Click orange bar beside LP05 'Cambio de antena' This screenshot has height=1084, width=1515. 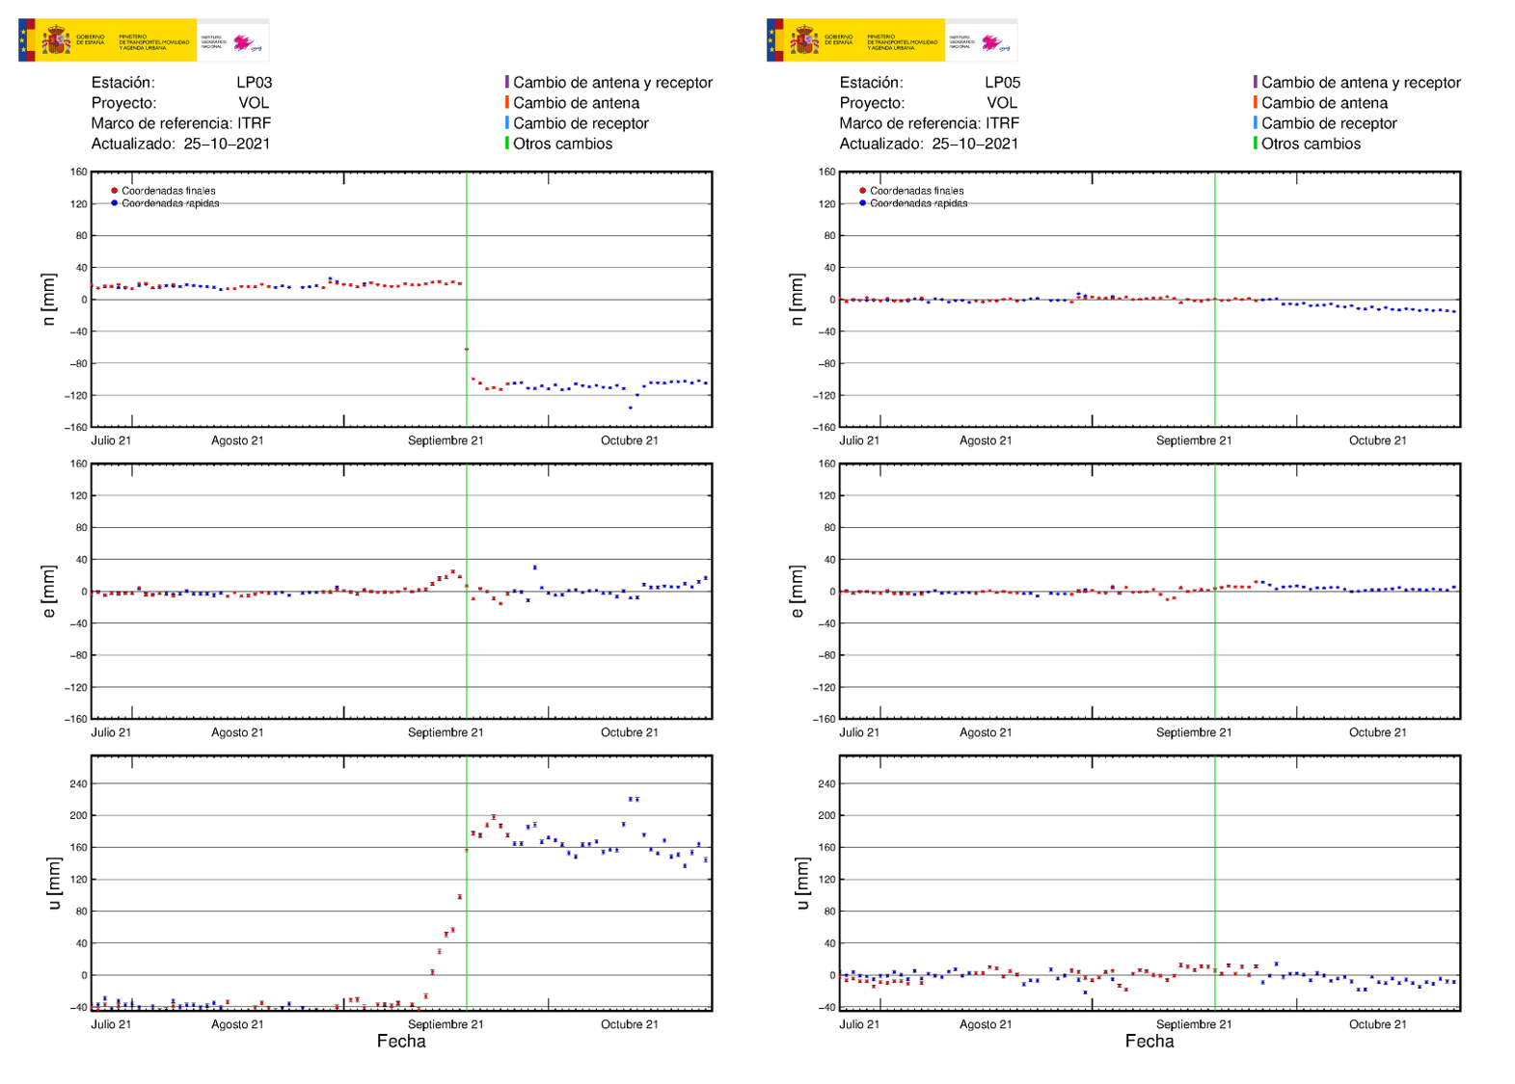1256,102
